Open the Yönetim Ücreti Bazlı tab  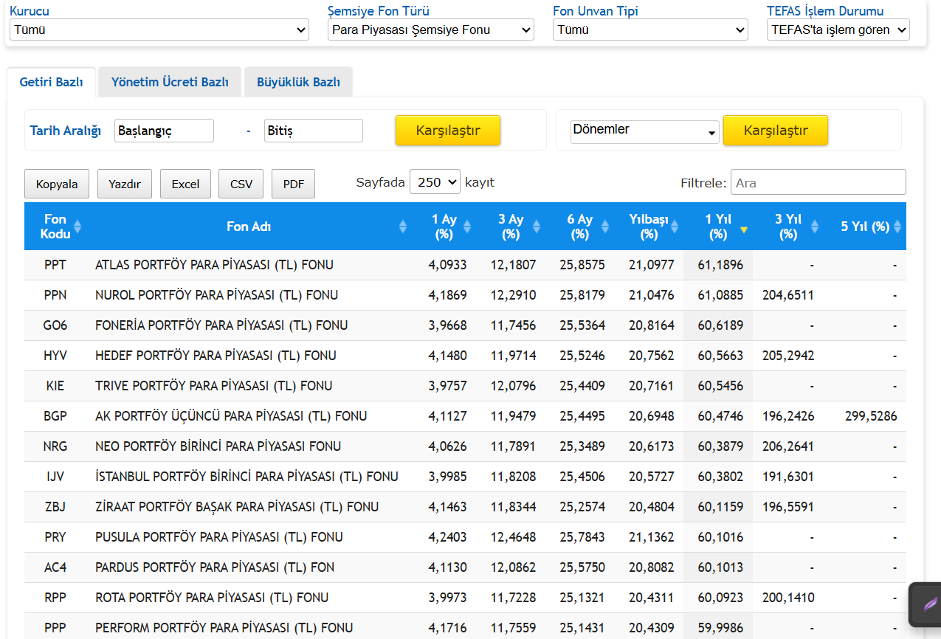click(170, 82)
